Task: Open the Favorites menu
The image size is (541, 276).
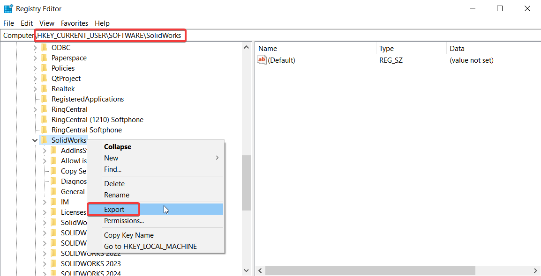Action: pos(75,23)
